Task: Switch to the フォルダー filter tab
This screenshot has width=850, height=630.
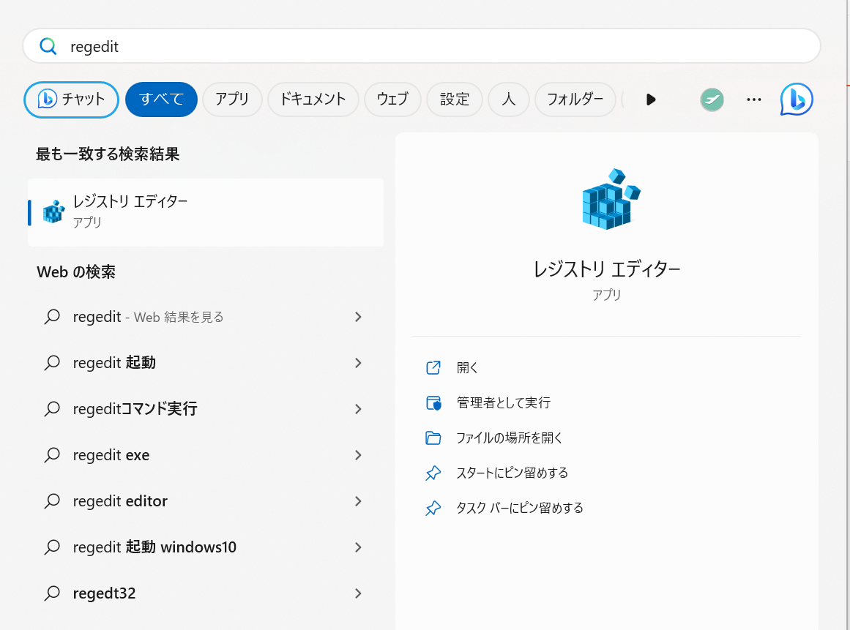Action: point(575,100)
